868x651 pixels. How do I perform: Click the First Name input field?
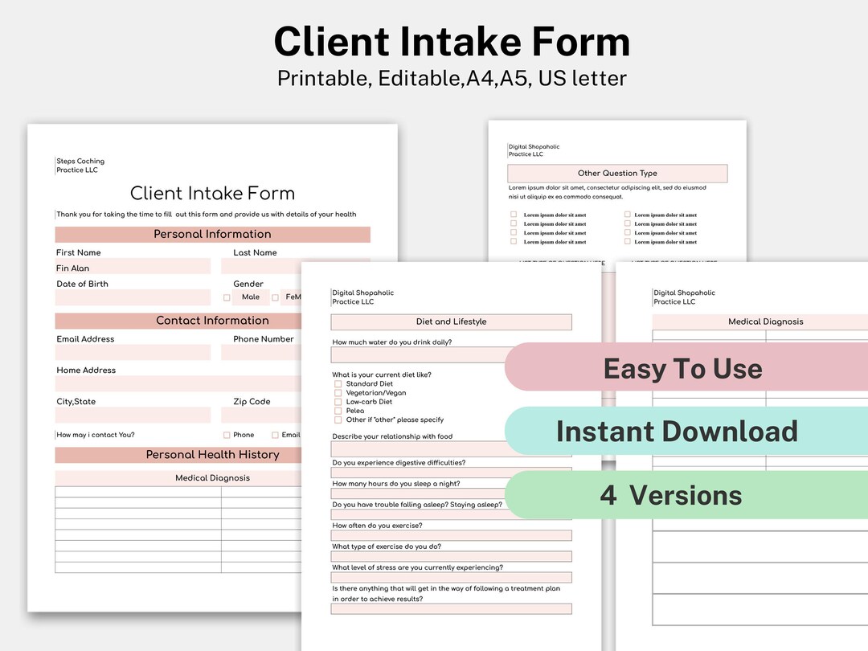pyautogui.click(x=133, y=268)
